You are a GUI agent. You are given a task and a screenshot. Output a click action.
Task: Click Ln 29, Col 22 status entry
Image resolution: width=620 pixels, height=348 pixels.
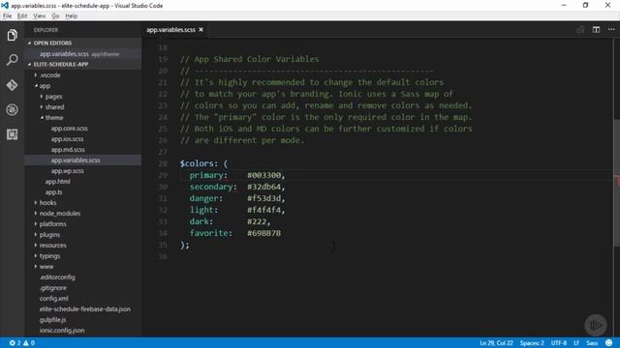[496, 343]
